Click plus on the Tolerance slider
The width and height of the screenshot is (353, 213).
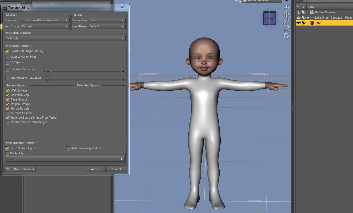pos(123,80)
